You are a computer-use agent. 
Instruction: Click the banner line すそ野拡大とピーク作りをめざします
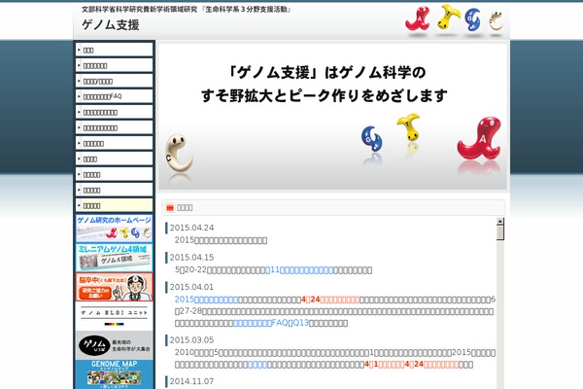(x=324, y=95)
